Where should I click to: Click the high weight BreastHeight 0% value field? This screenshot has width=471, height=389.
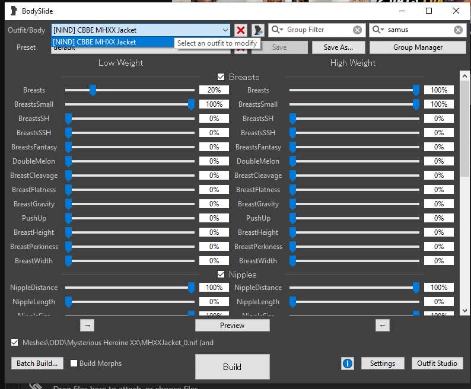click(x=439, y=232)
